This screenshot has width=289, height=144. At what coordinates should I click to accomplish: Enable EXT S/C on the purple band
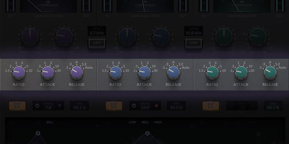point(17,106)
